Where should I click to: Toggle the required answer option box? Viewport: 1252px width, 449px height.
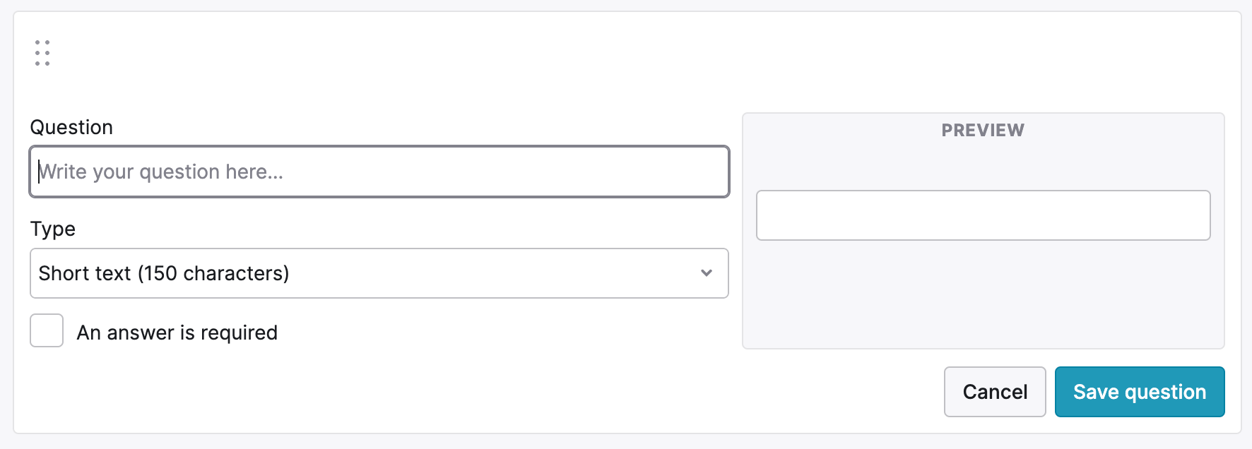click(x=47, y=330)
